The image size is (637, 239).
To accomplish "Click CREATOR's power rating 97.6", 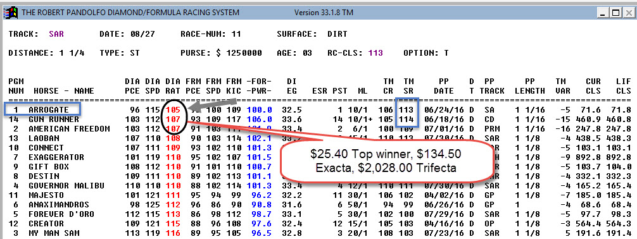I will [x=262, y=224].
